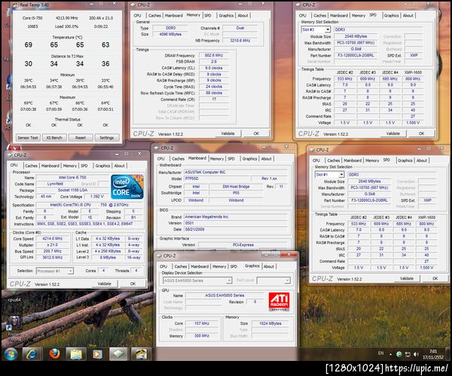Click the GPU Name field ASUS EAH5850 Series

click(224, 295)
